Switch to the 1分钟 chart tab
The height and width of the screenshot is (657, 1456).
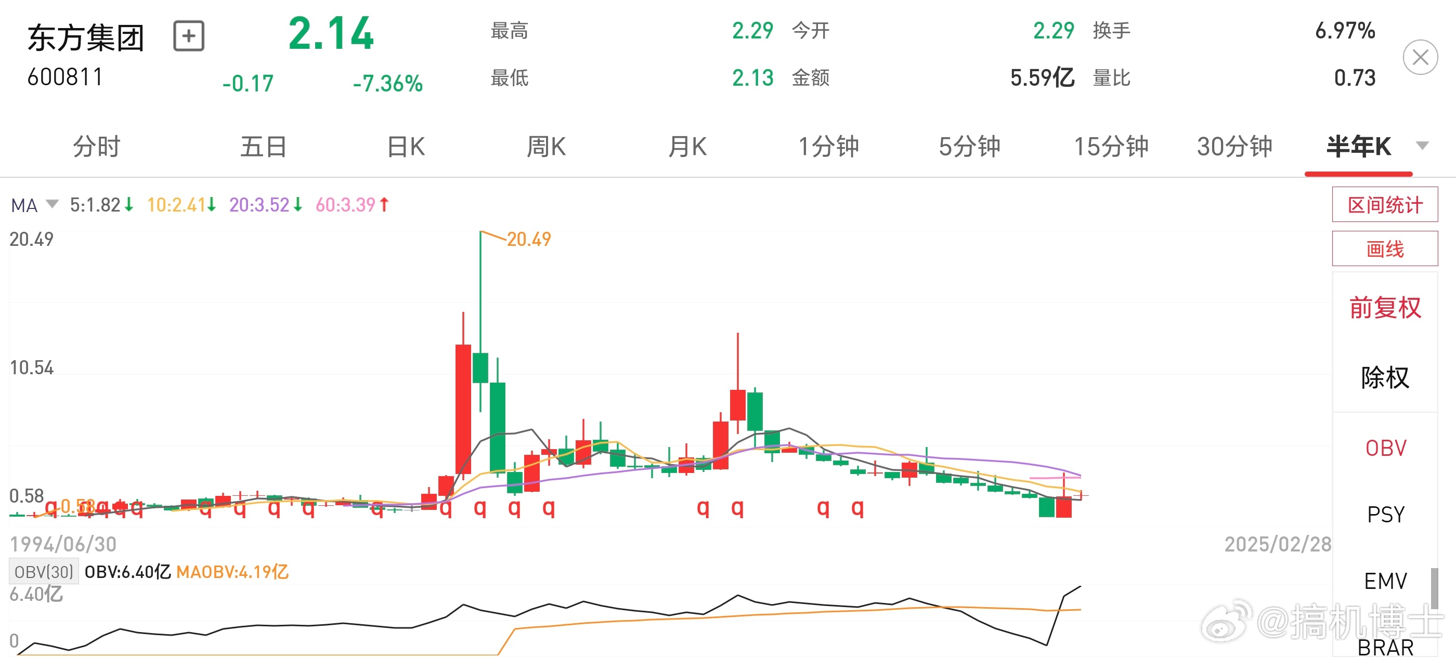(x=828, y=147)
